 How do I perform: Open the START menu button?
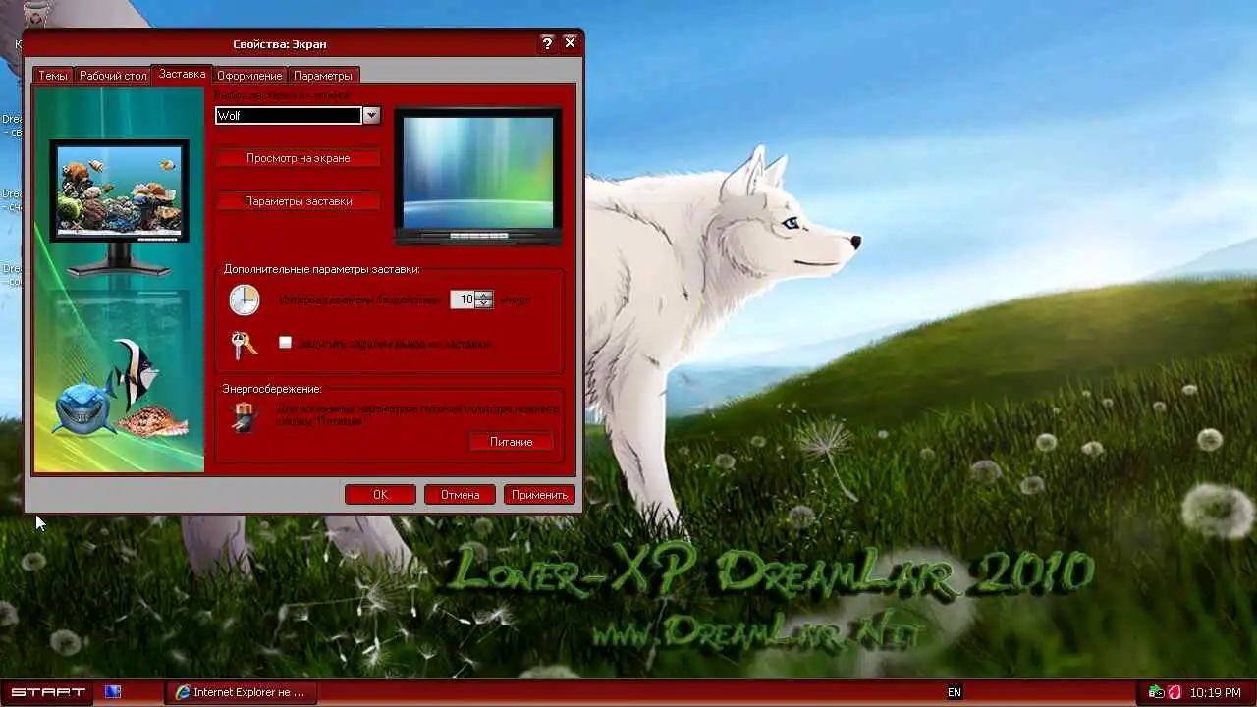[x=47, y=692]
